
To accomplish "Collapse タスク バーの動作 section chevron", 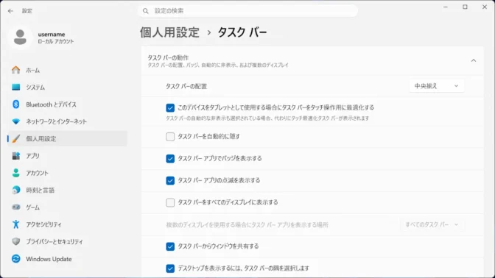I will [474, 60].
